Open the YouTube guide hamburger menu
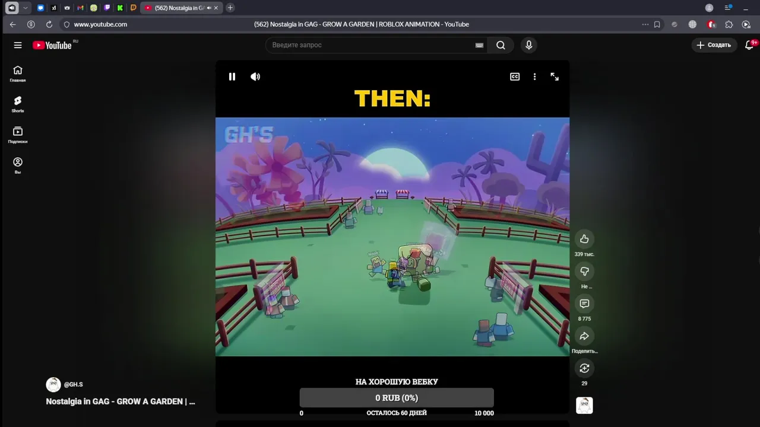 [18, 45]
